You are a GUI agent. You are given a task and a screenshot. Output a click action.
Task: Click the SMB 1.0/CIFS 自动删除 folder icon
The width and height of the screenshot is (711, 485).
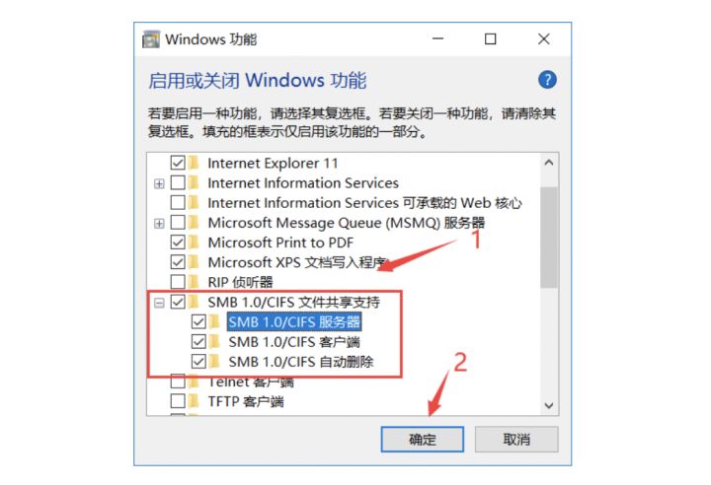[214, 362]
